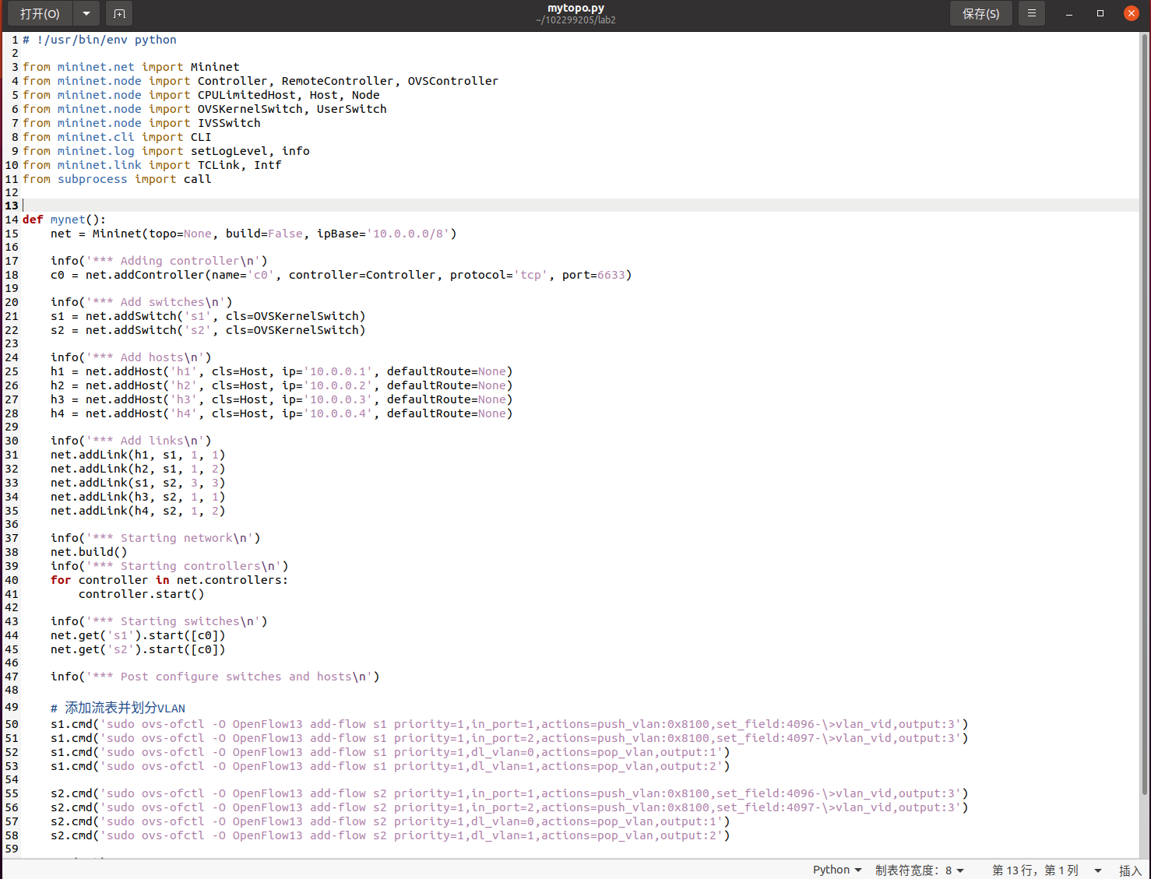Click the line adding switch 's1'
This screenshot has height=879, width=1151.
[208, 316]
